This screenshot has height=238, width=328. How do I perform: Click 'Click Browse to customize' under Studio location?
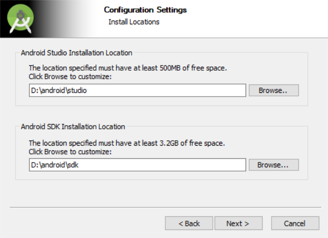(70, 77)
